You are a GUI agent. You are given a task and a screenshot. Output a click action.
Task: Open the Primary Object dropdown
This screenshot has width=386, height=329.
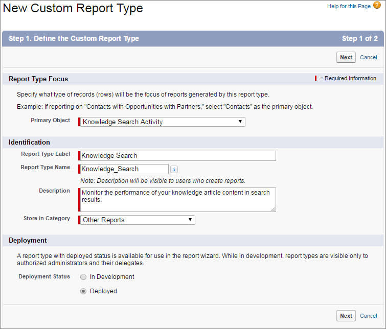coord(163,122)
